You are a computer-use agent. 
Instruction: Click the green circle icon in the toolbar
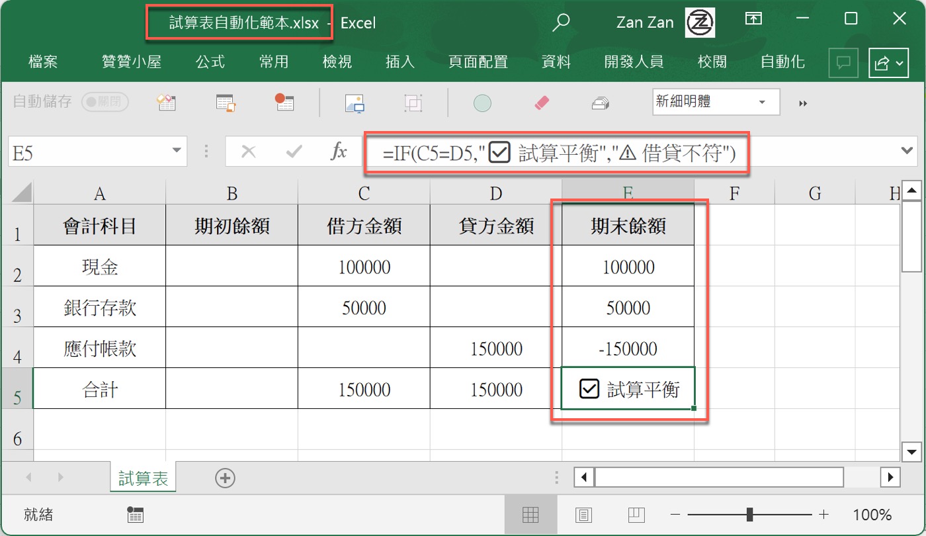click(482, 103)
